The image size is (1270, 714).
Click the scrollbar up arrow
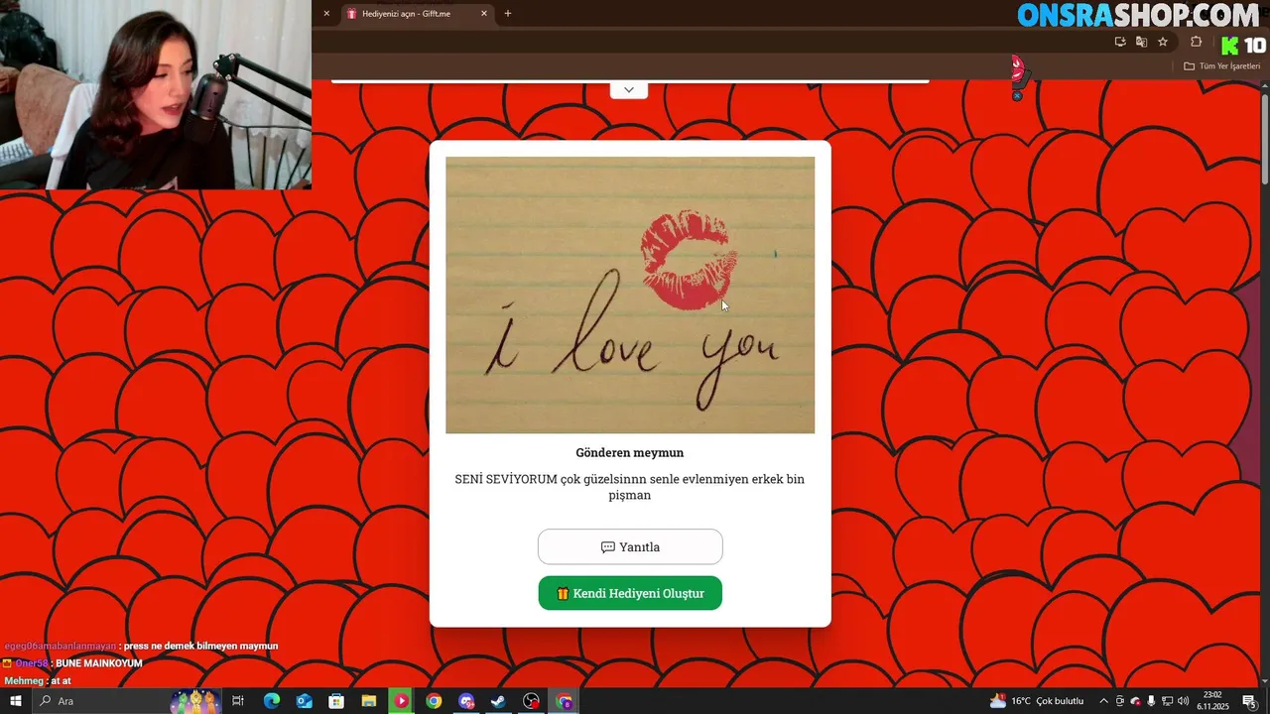[x=1264, y=86]
